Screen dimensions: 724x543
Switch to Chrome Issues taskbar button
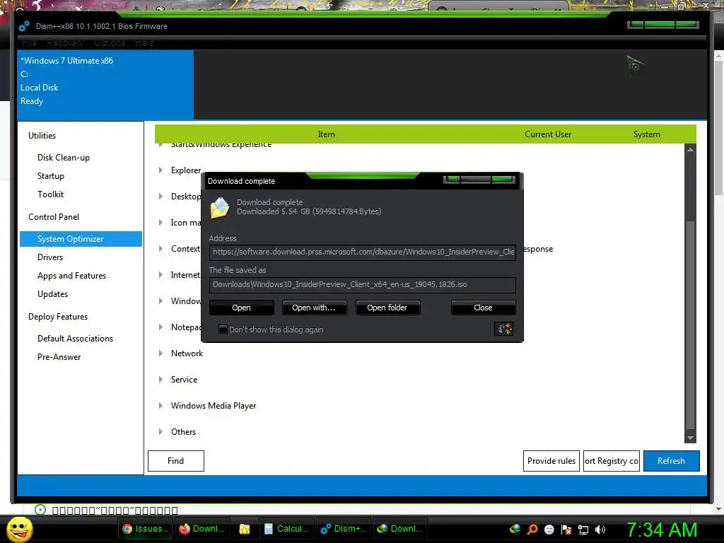tap(146, 529)
